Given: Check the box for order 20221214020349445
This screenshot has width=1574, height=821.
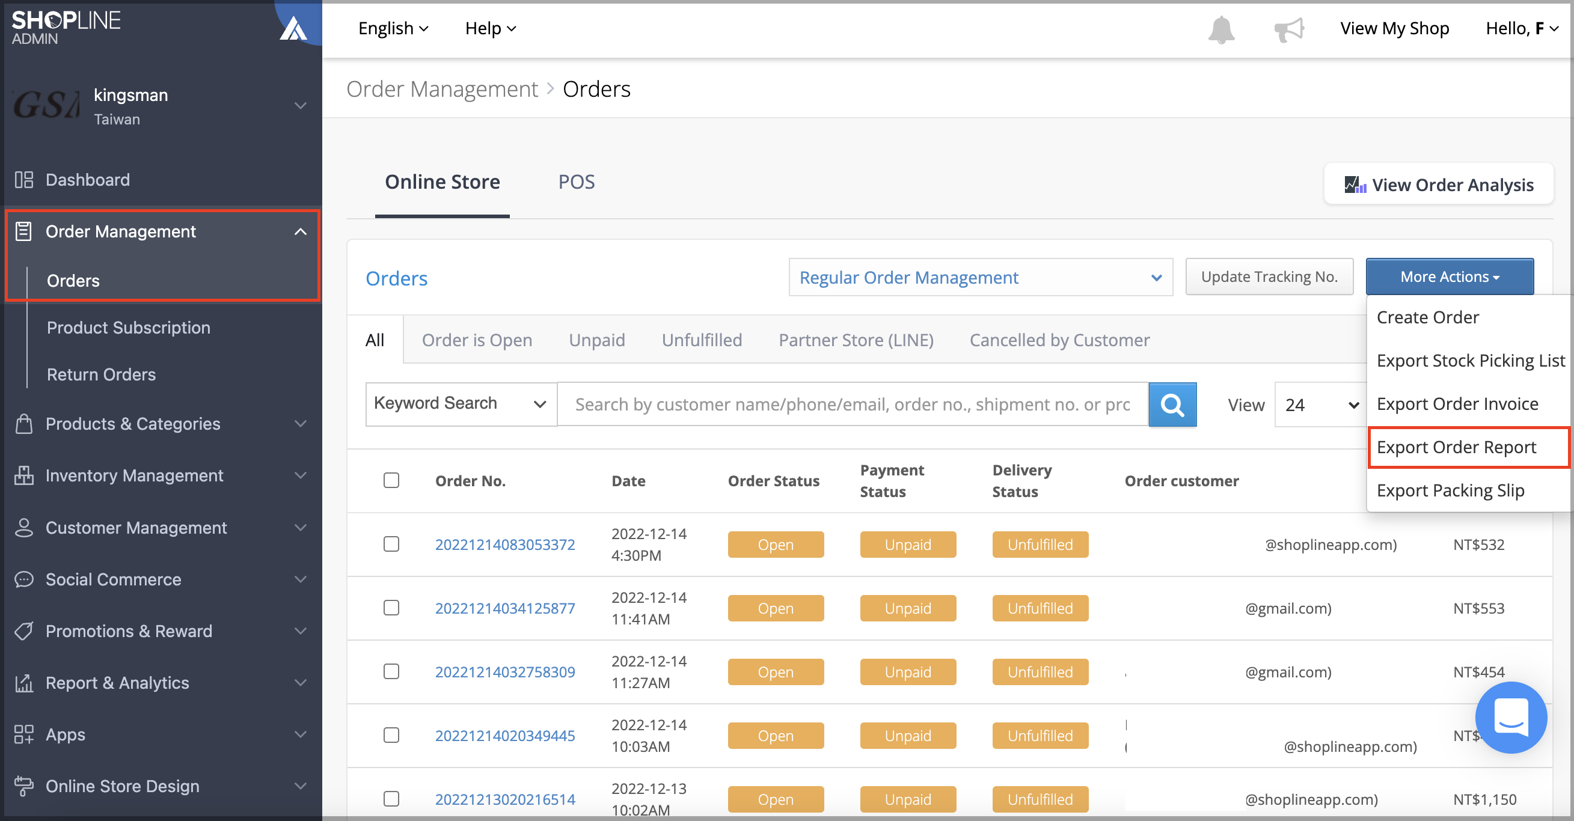Looking at the screenshot, I should [391, 734].
